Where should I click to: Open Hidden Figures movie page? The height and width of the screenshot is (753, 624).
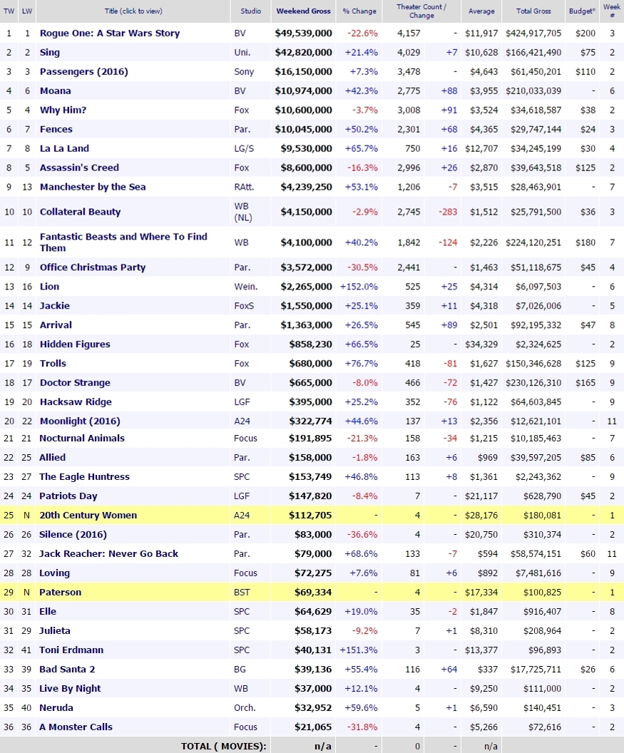pos(75,344)
